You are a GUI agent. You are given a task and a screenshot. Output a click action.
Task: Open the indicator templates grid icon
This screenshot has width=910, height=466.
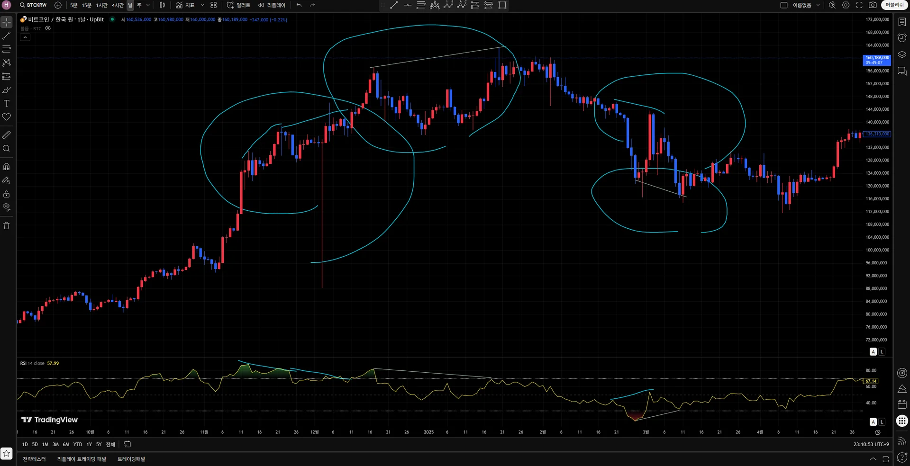(x=214, y=5)
